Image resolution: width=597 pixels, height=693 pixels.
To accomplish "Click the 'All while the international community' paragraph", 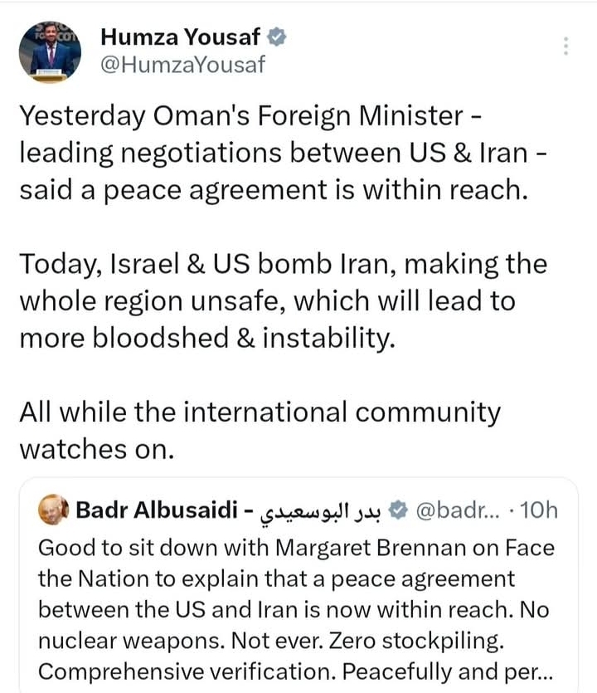I will click(260, 430).
